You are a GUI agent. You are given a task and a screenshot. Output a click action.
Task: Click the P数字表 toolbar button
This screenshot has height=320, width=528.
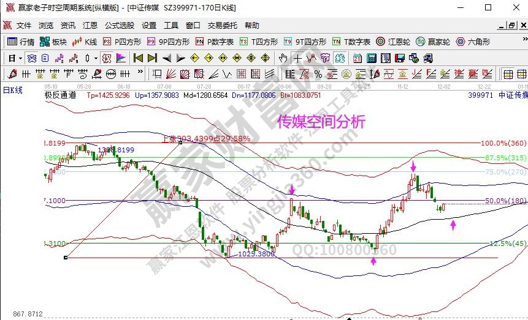(x=215, y=42)
